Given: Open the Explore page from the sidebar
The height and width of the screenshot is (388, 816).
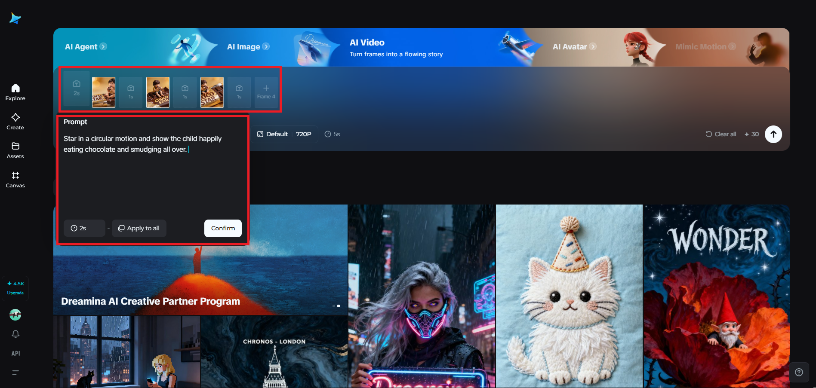Looking at the screenshot, I should pos(15,91).
